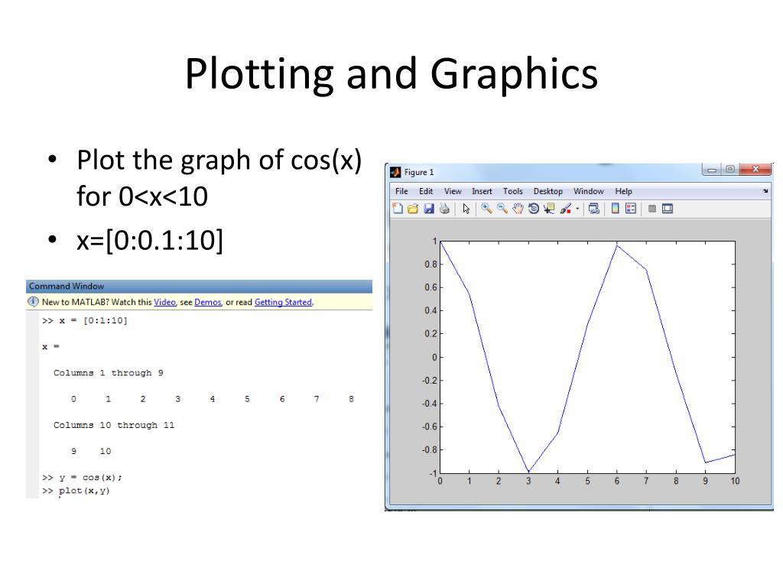This screenshot has width=783, height=587.
Task: Click the 'Columns 10 through 11' text
Action: click(x=114, y=425)
